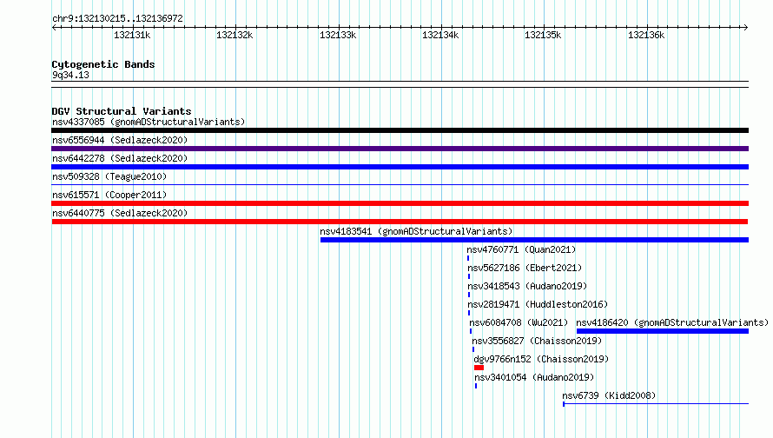Click the Cytogenetic Bands track title
The image size is (773, 438).
point(103,64)
